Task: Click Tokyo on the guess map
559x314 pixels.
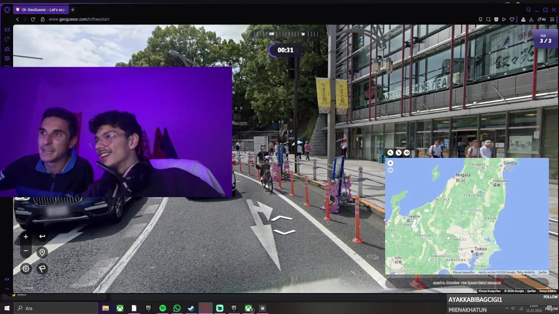Action: pyautogui.click(x=480, y=249)
